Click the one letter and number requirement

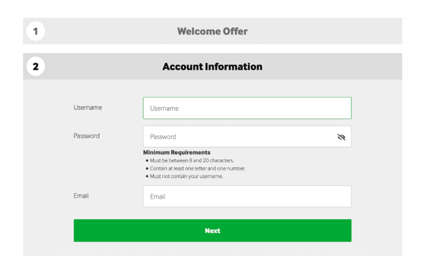[197, 169]
